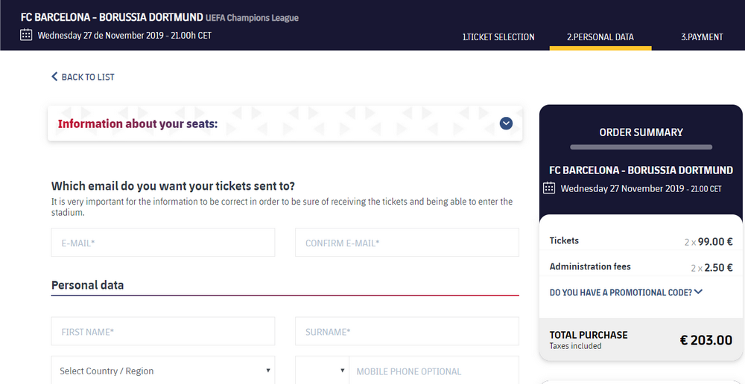Click the calendar icon in the header
This screenshot has width=745, height=384.
[26, 34]
